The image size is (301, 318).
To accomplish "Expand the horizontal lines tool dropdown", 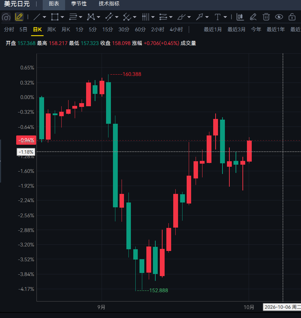I will [81, 17].
